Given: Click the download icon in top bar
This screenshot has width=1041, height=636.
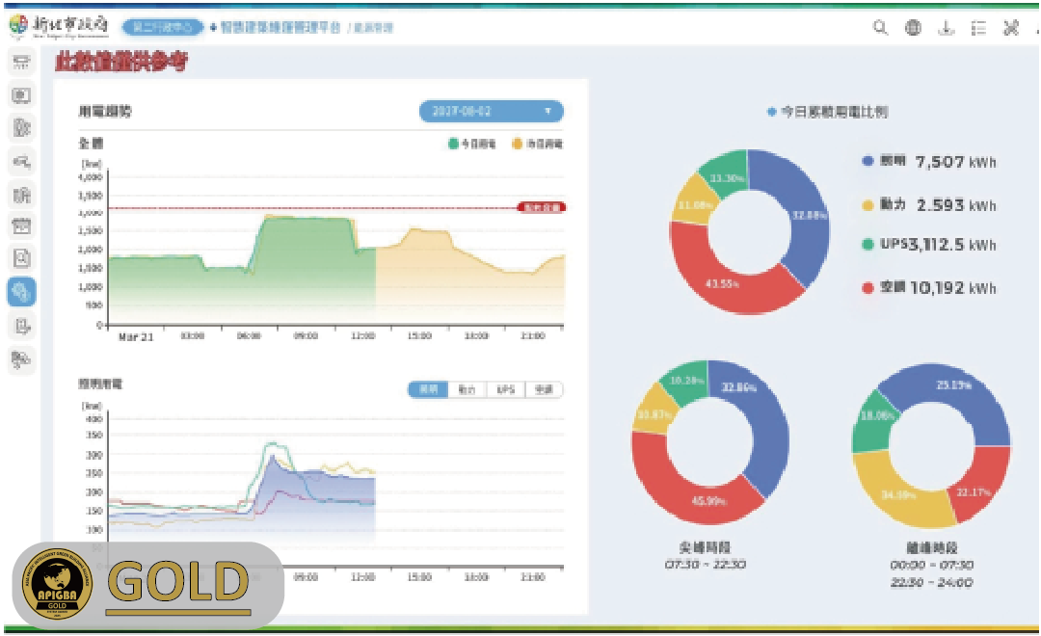Looking at the screenshot, I should pos(946,28).
